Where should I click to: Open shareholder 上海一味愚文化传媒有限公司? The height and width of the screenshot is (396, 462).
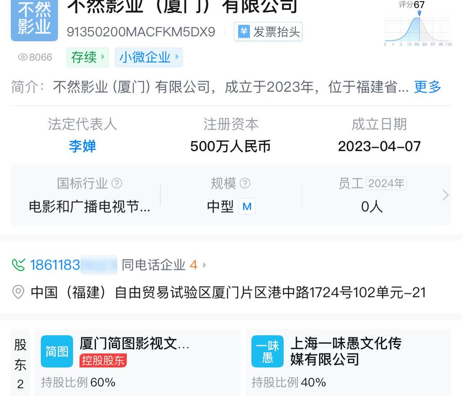pyautogui.click(x=346, y=351)
